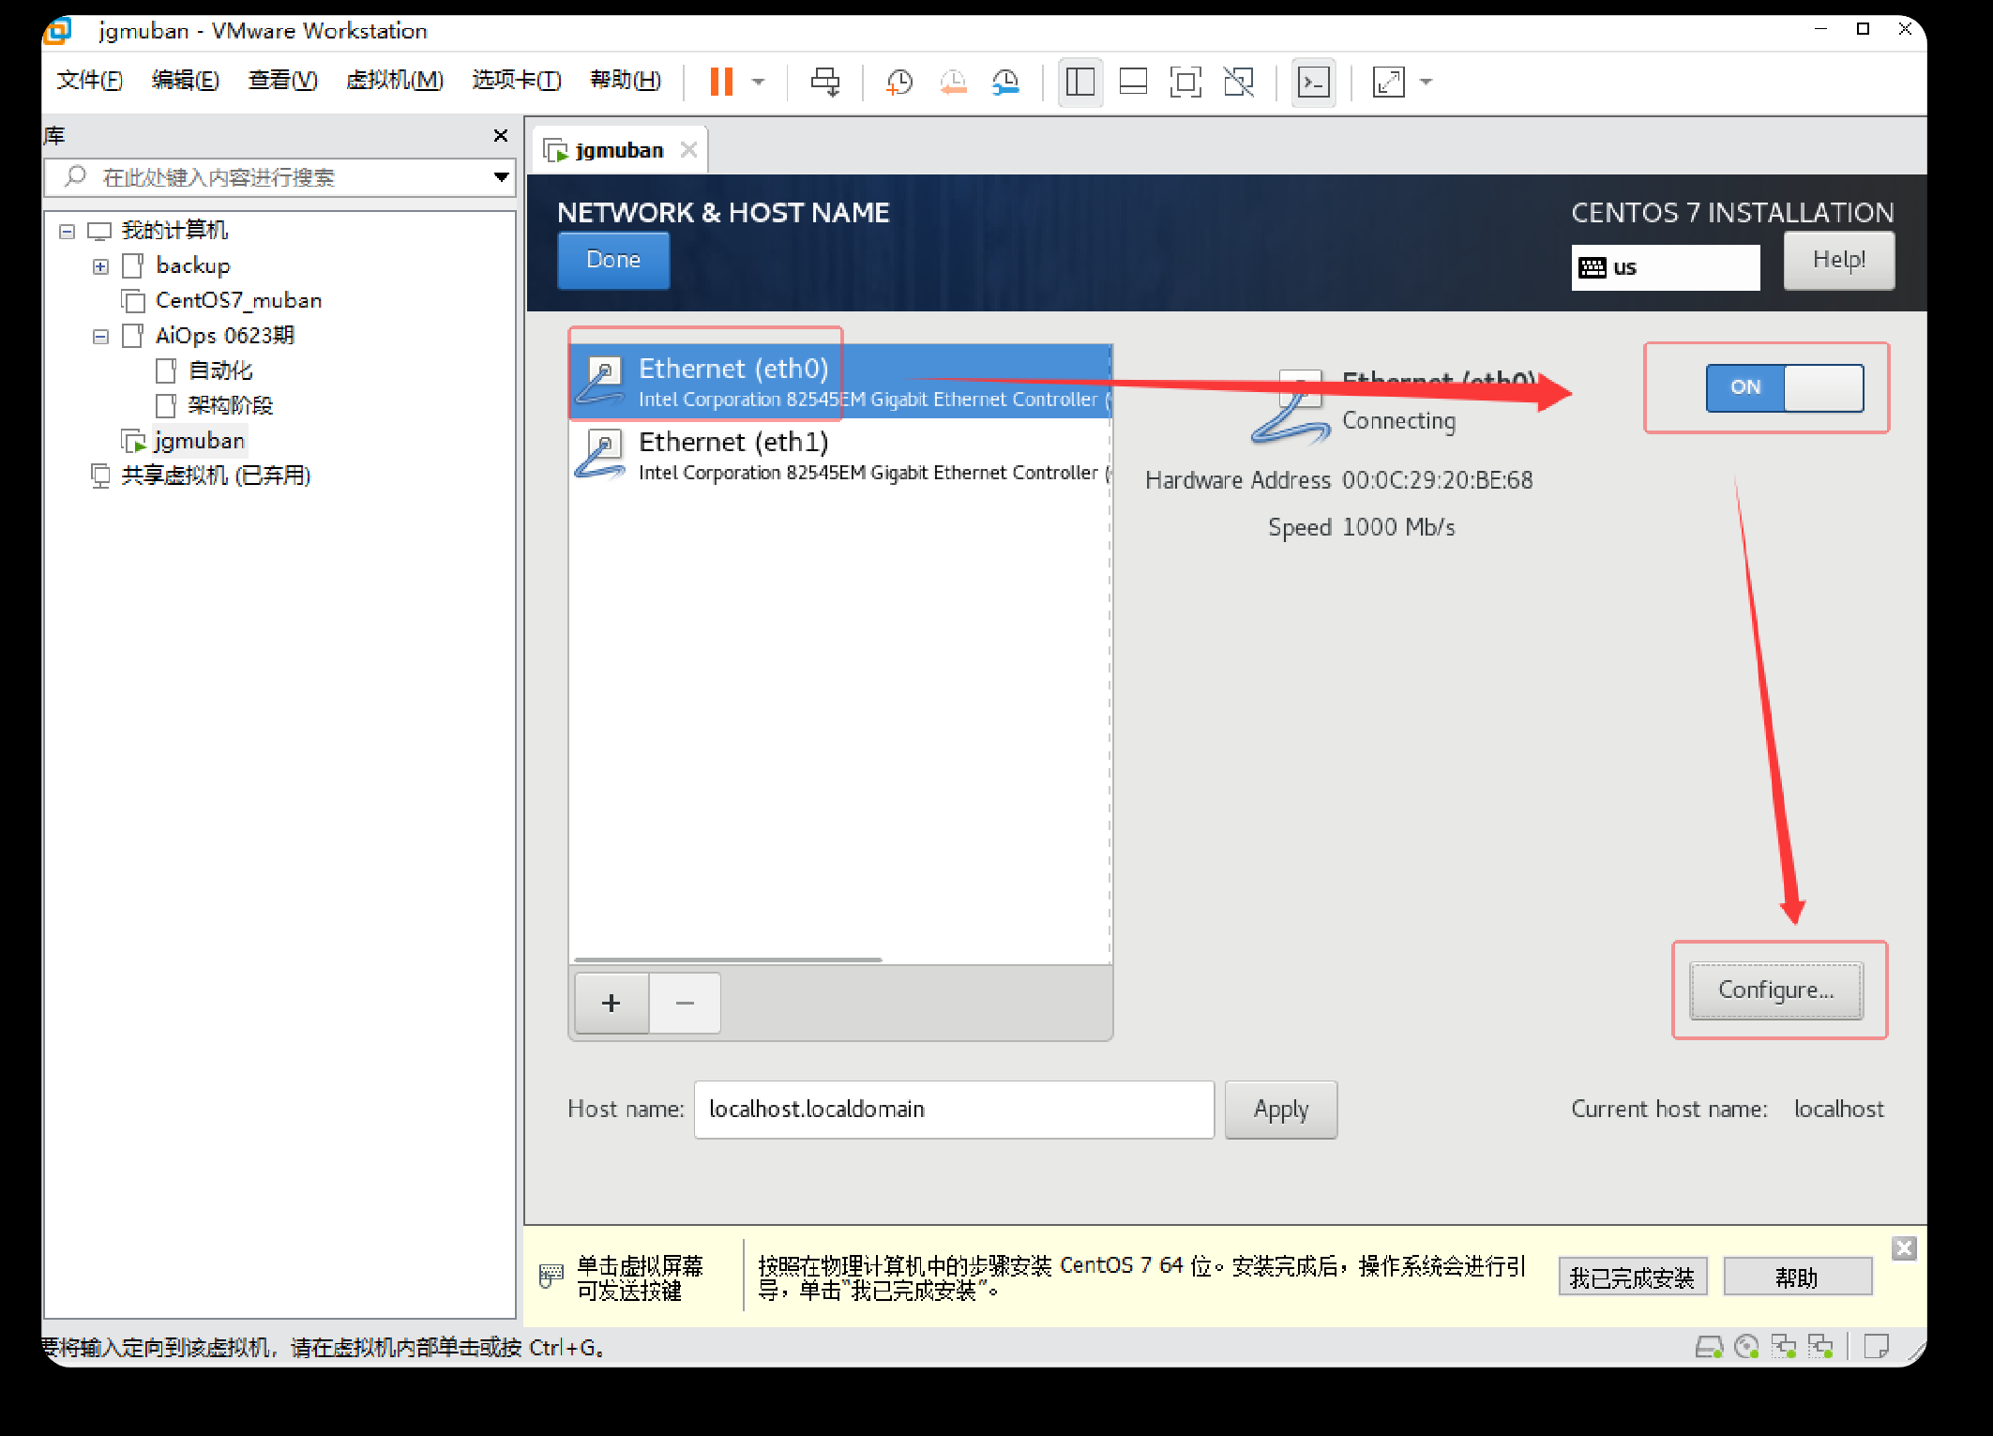The height and width of the screenshot is (1436, 1993).
Task: Click the CD/DVD drive status icon
Action: (x=1746, y=1348)
